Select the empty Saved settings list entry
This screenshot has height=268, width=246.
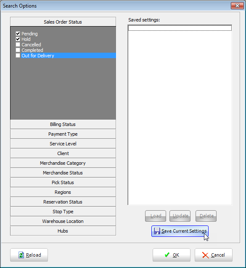pyautogui.click(x=180, y=28)
